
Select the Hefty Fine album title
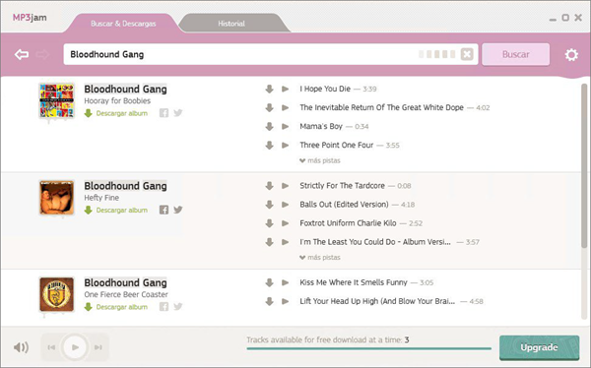101,198
